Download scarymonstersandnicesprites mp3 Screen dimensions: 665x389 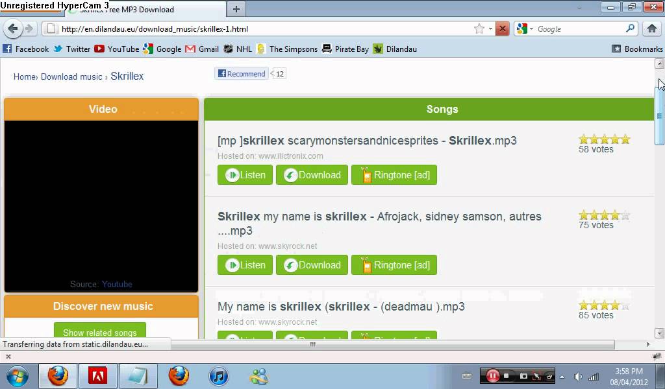[312, 175]
